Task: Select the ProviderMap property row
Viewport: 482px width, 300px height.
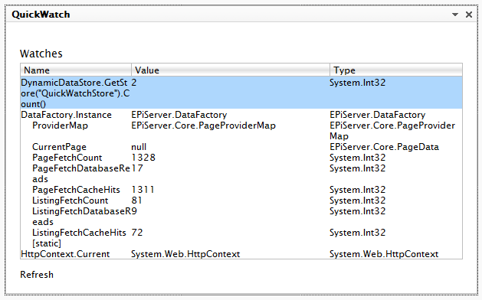Action: 241,131
